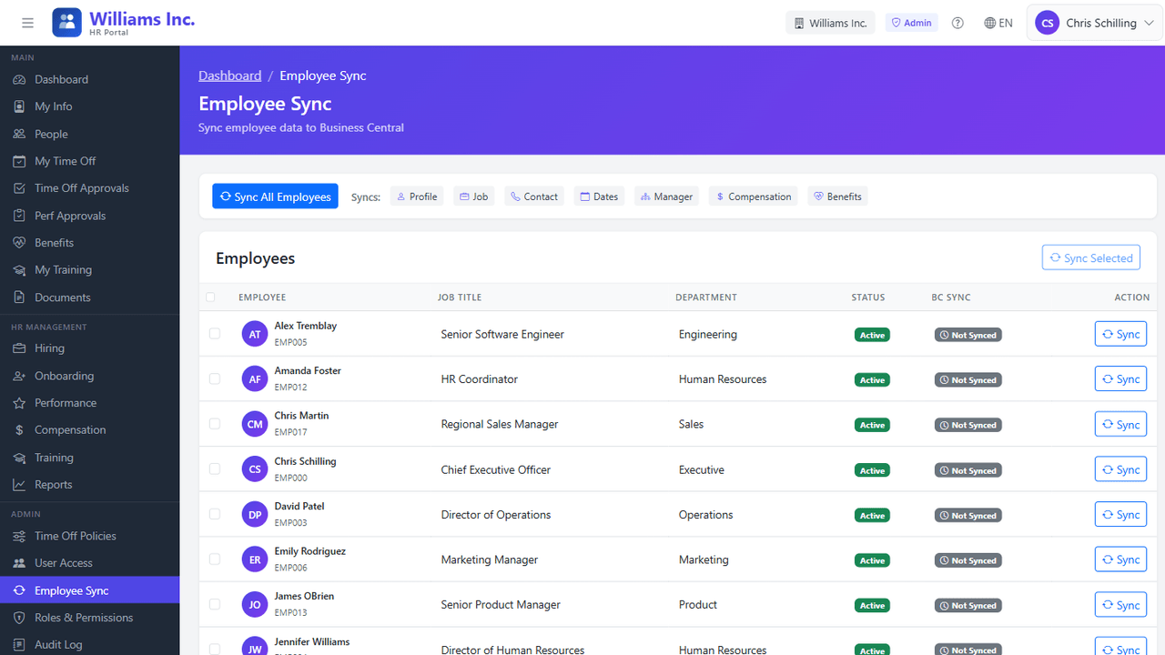The image size is (1165, 655).
Task: Toggle the select-all employees checkbox
Action: pyautogui.click(x=211, y=297)
